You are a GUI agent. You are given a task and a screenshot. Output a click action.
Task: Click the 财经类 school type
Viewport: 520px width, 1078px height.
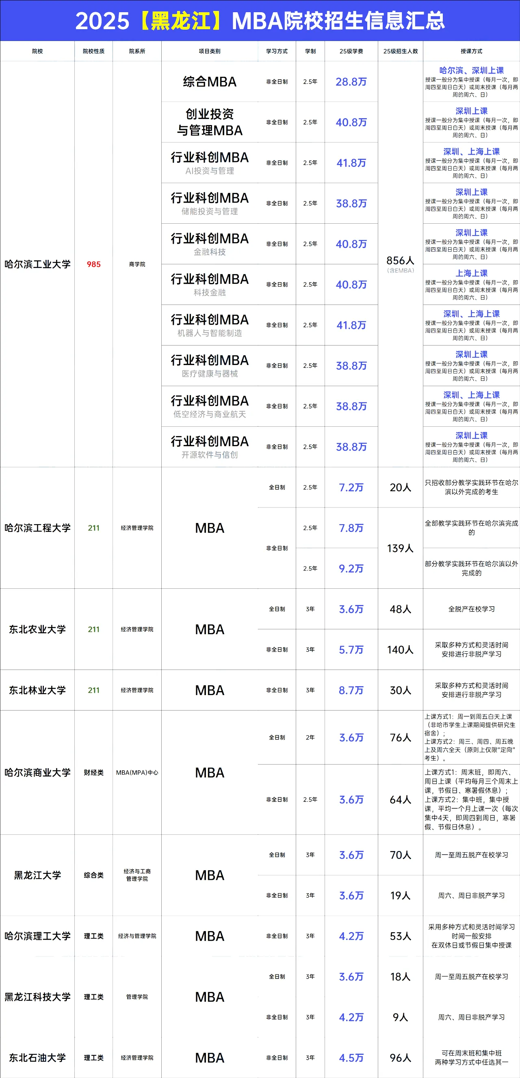tap(94, 773)
